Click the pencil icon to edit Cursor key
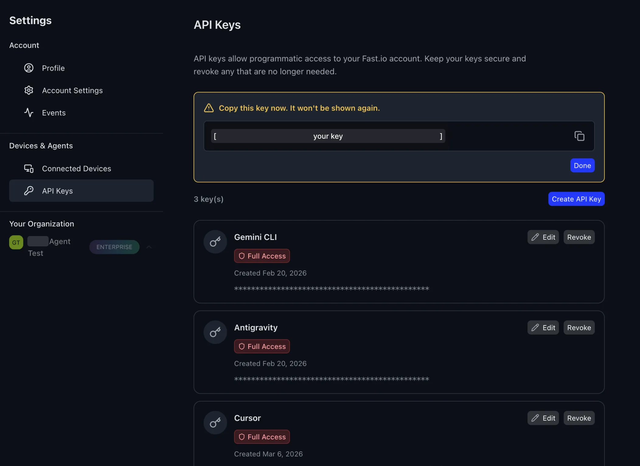The width and height of the screenshot is (640, 466). click(536, 418)
